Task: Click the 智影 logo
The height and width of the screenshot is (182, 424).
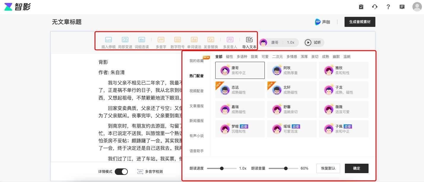Action: point(17,6)
